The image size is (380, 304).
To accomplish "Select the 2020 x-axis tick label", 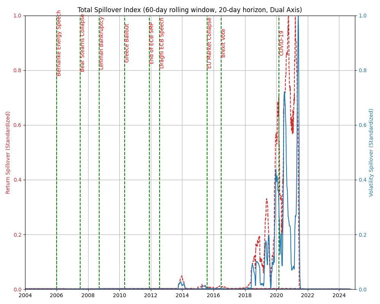I will (x=277, y=295).
